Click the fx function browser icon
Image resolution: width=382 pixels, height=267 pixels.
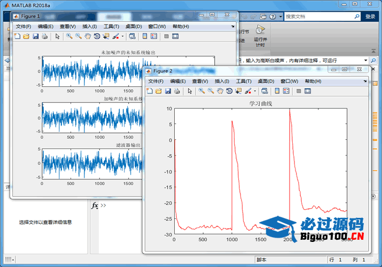click(95, 206)
